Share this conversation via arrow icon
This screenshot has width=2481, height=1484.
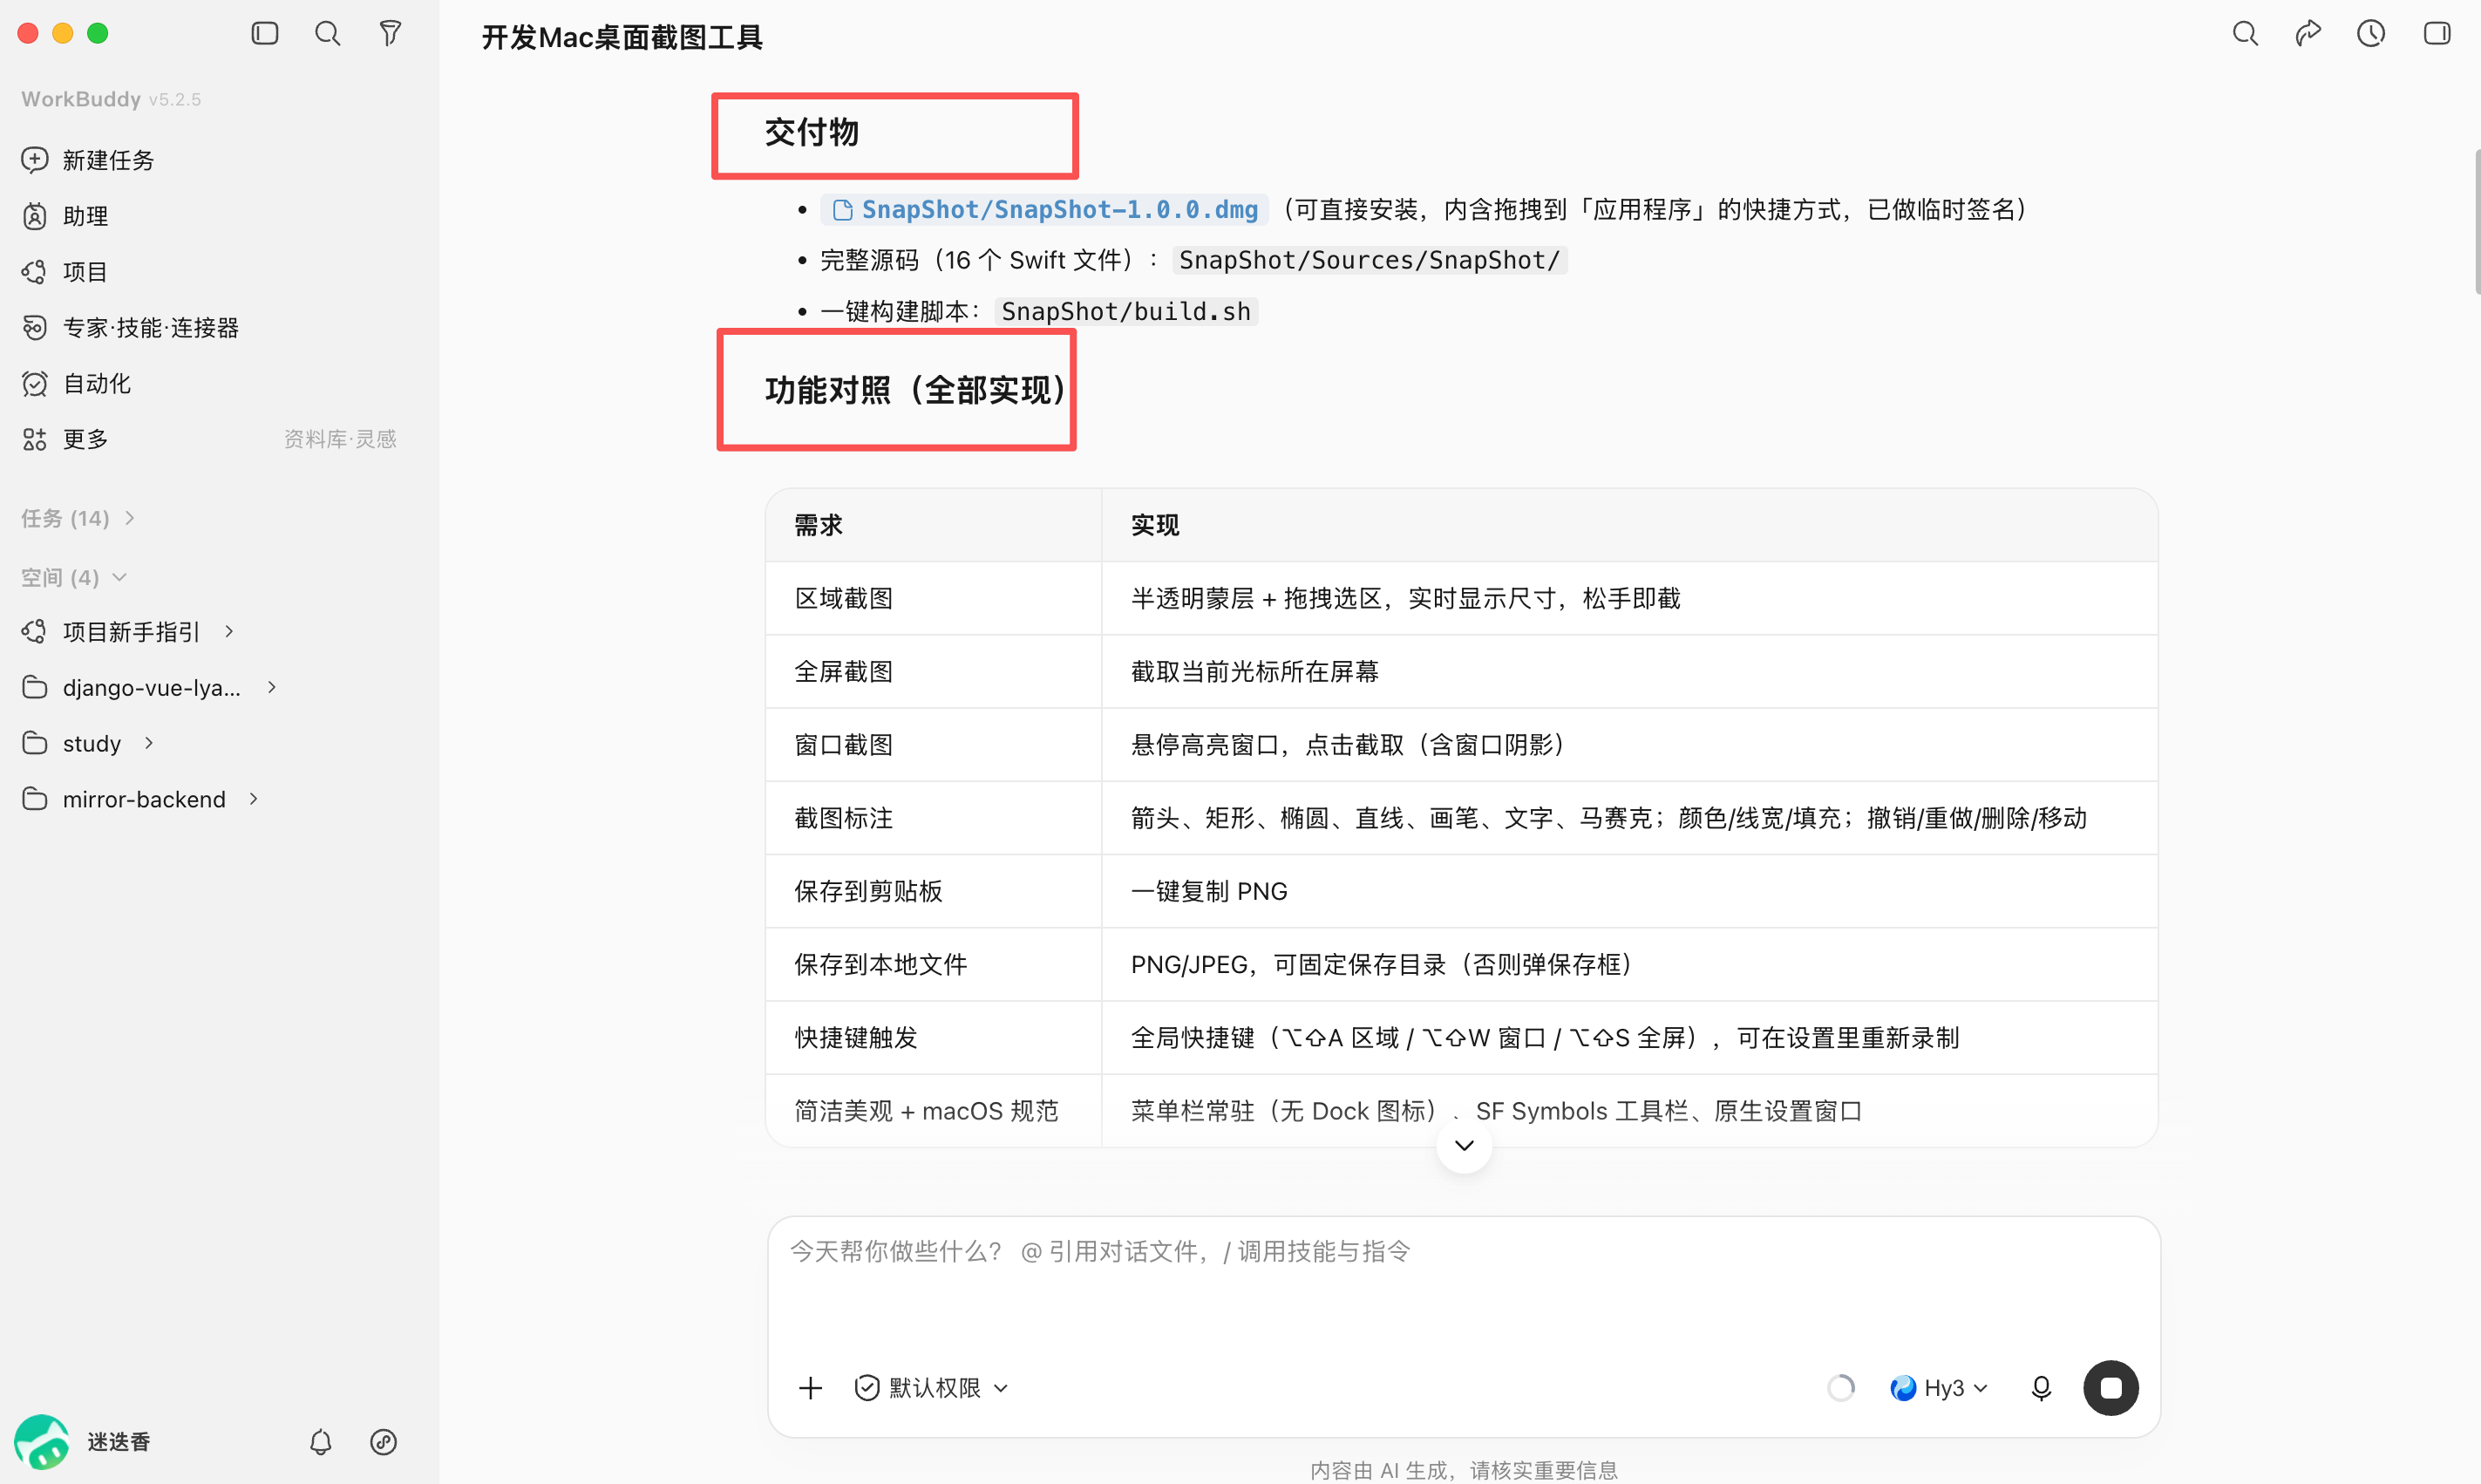[2308, 34]
